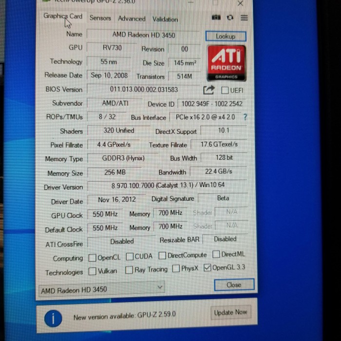
Task: Click the DirectX Support value 10.1
Action: coord(224,130)
